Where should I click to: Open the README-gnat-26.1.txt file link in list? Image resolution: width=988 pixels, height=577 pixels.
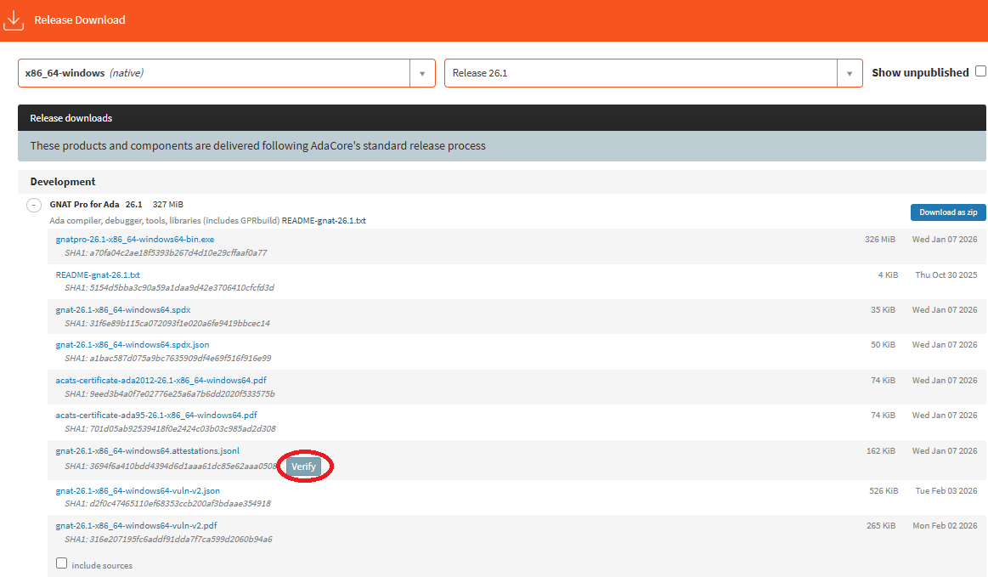click(x=98, y=275)
